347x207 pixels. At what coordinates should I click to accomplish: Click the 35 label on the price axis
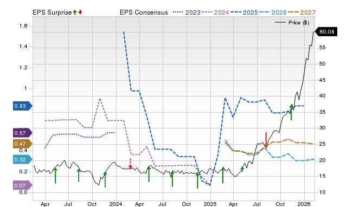322,112
